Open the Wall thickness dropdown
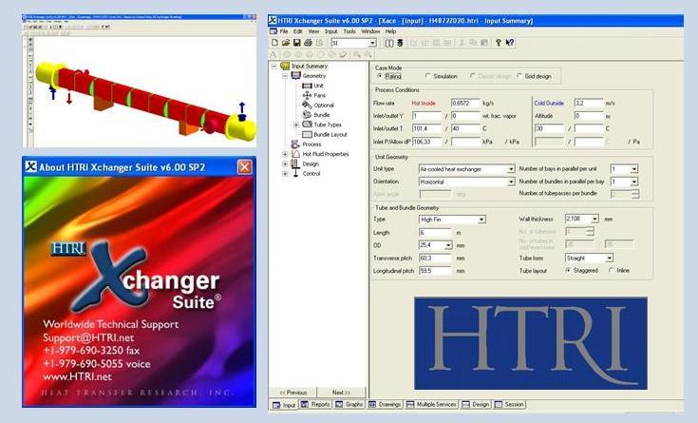Screen dimensions: 698x423 tap(594, 220)
